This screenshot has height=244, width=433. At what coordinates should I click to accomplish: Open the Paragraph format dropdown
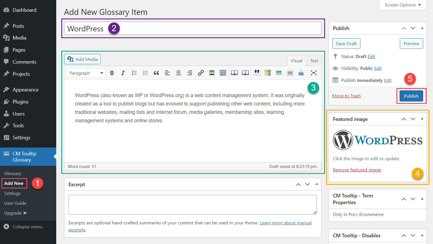click(x=86, y=73)
